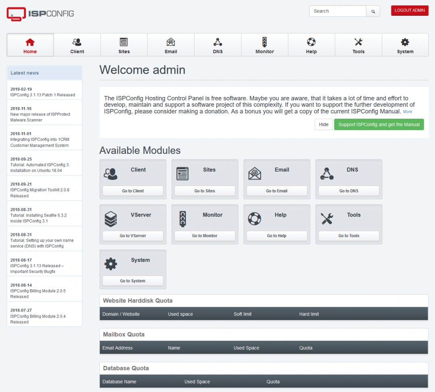
Task: Hide the donation notice
Action: [x=323, y=124]
